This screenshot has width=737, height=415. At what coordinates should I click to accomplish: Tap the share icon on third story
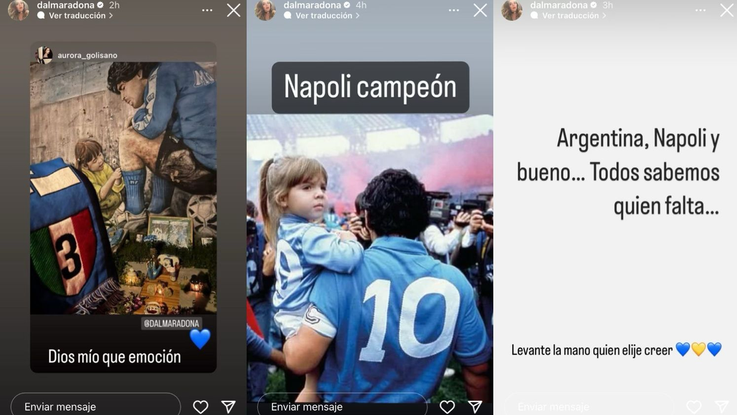pyautogui.click(x=722, y=406)
